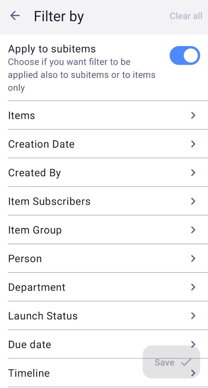The image size is (208, 388).
Task: Open the Department filter label
Action: 37,287
